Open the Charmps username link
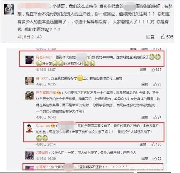The height and width of the screenshot is (173, 180). [x=43, y=126]
